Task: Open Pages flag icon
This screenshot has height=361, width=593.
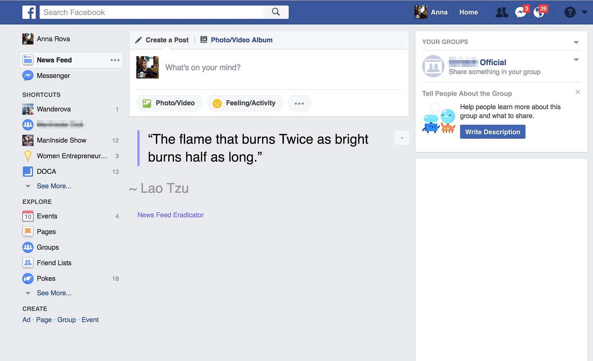Action: 28,232
